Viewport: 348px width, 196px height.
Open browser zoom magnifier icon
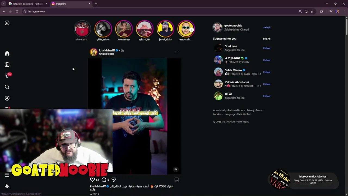click(x=300, y=11)
